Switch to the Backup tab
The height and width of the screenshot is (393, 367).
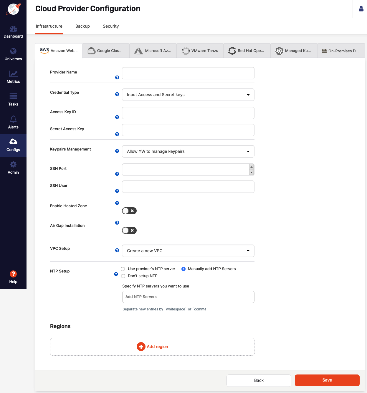pyautogui.click(x=82, y=26)
